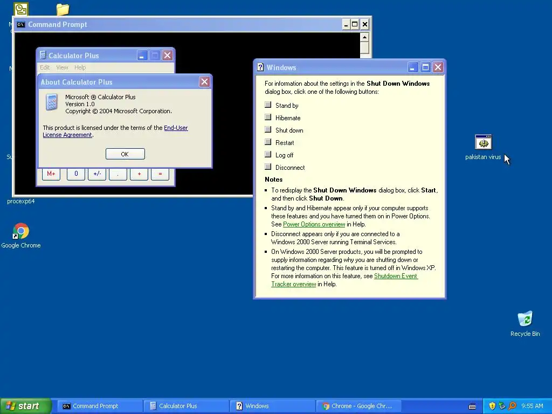Open the View menu in Calculator Plus
This screenshot has width=552, height=414.
coord(62,67)
